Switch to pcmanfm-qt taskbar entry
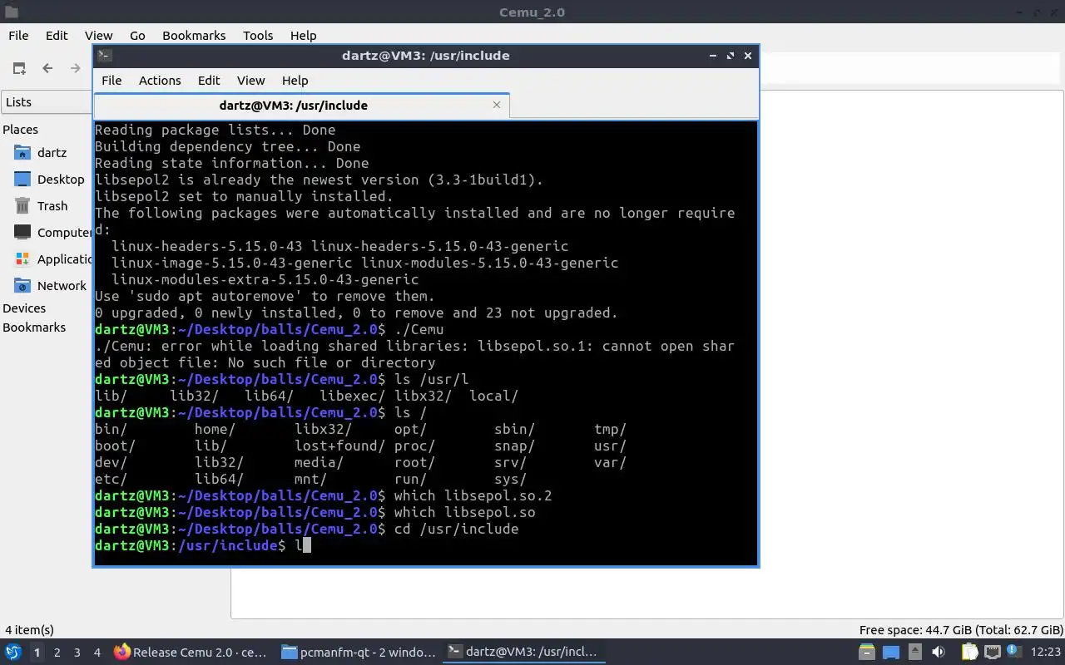Image resolution: width=1065 pixels, height=665 pixels. (358, 653)
